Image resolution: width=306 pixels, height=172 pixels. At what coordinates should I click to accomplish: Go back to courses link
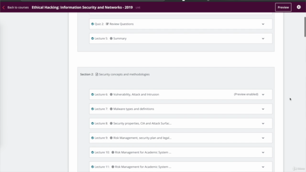[x=18, y=8]
